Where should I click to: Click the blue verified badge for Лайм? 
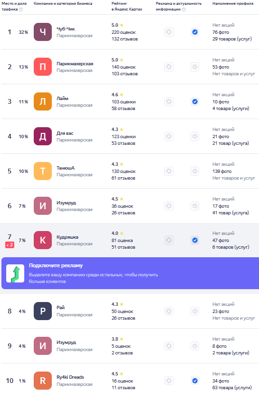[195, 101]
